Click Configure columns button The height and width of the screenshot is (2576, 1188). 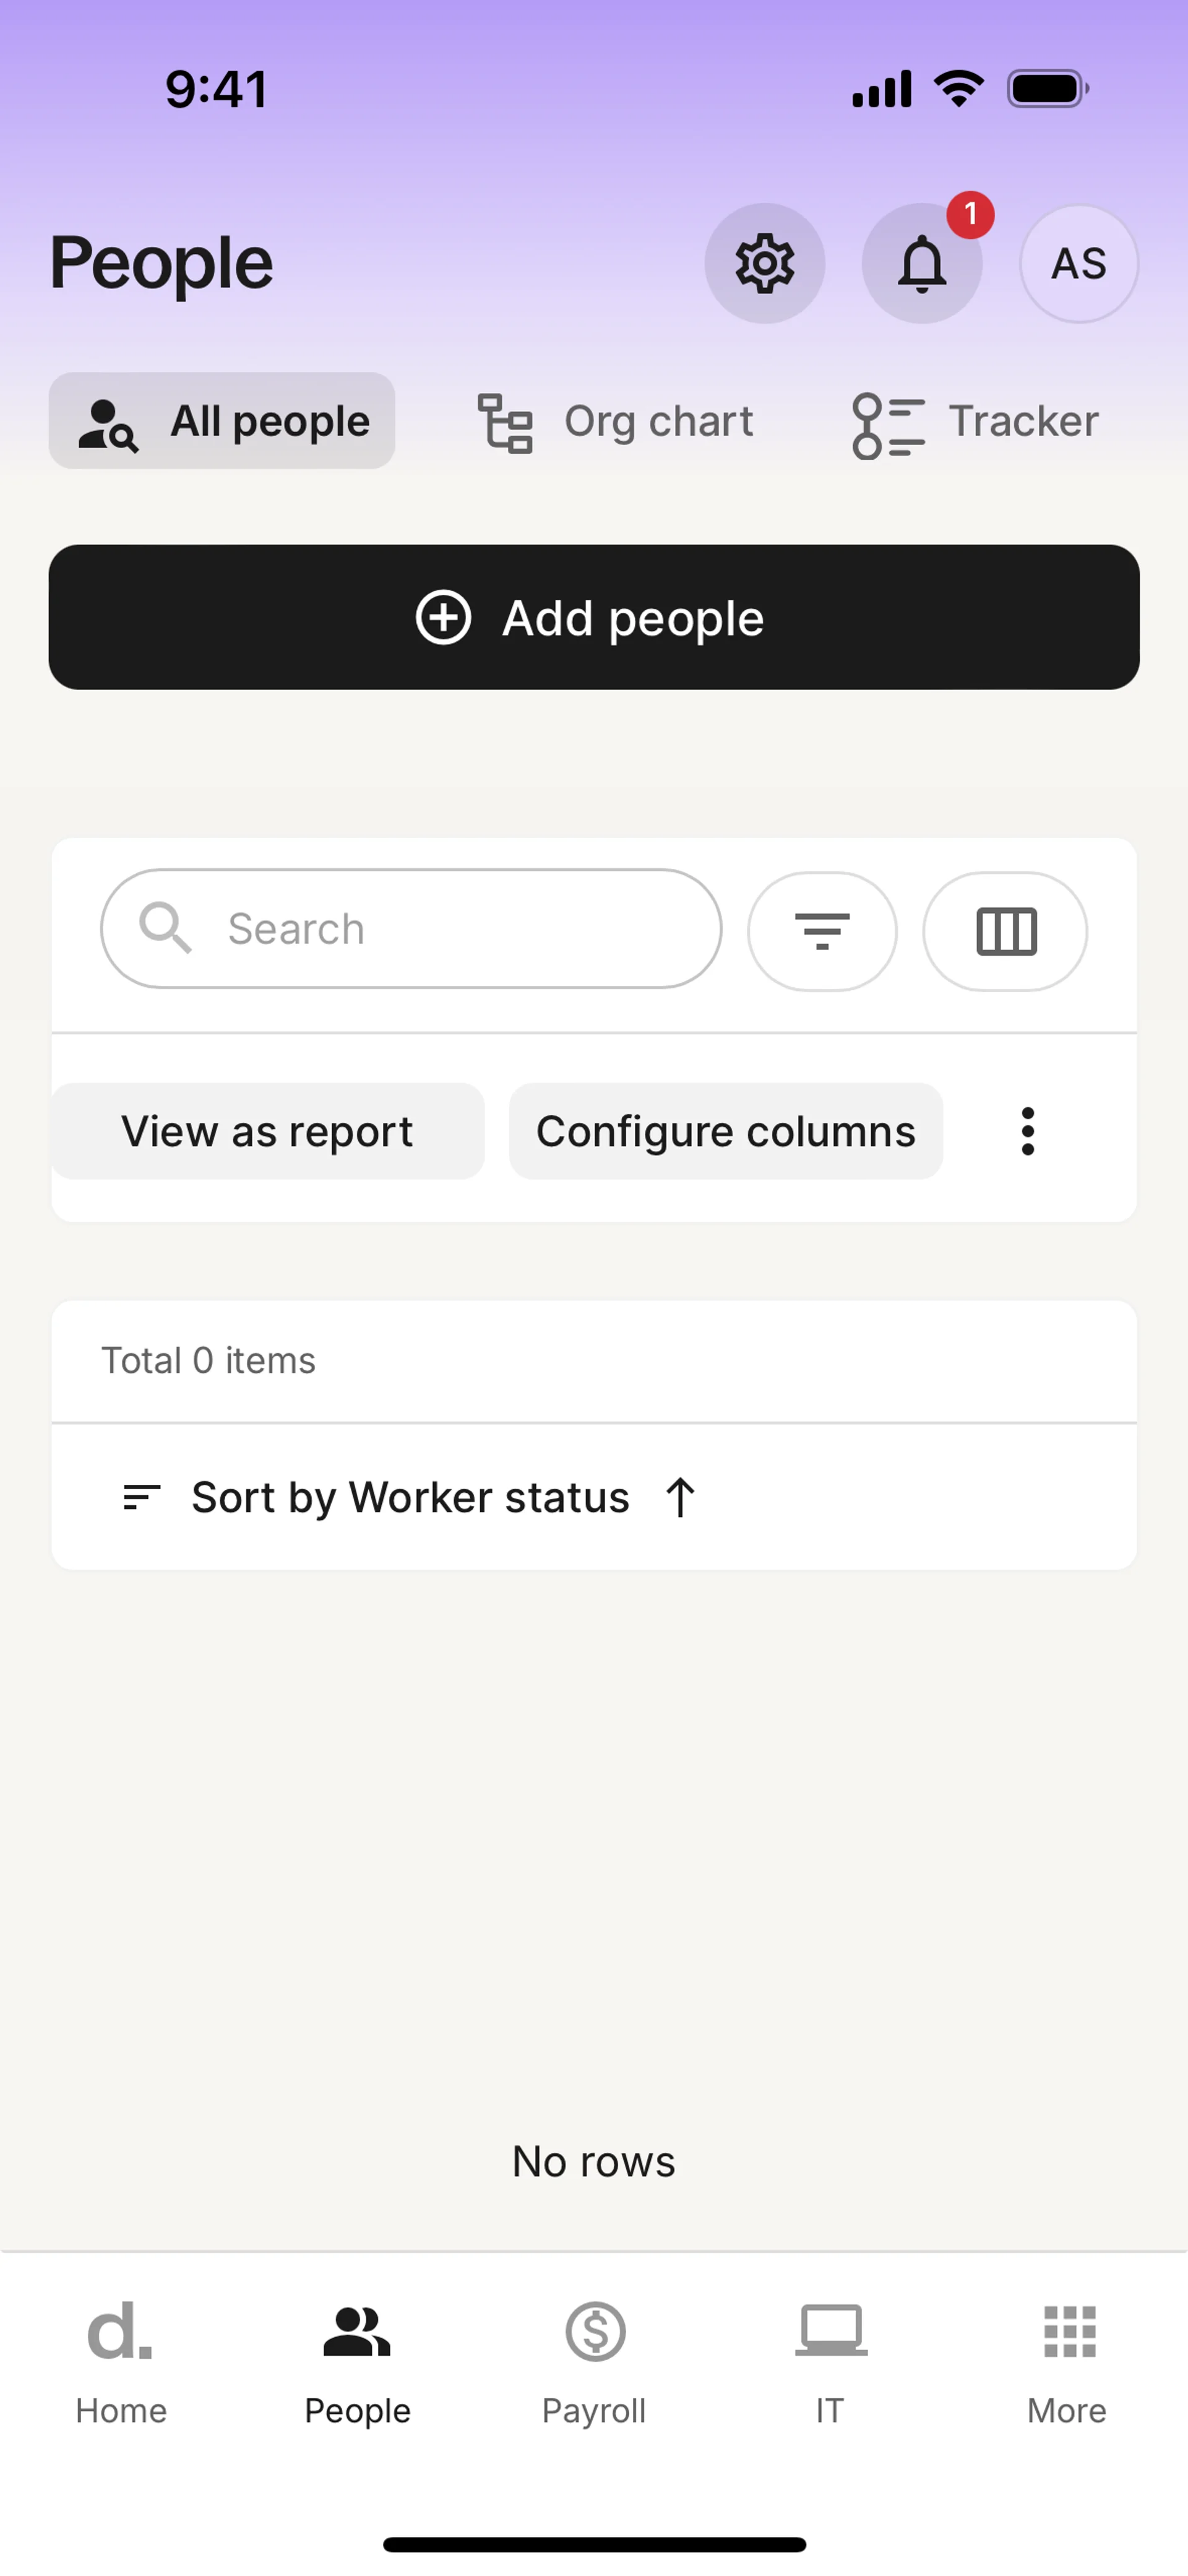coord(725,1131)
